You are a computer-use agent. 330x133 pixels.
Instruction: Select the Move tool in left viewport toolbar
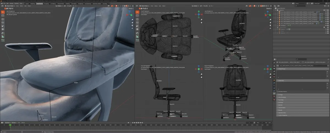click(3, 19)
